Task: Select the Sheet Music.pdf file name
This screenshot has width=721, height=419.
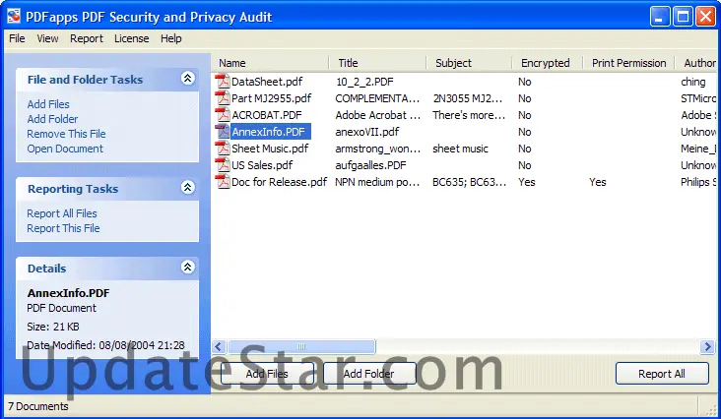Action: tap(270, 149)
